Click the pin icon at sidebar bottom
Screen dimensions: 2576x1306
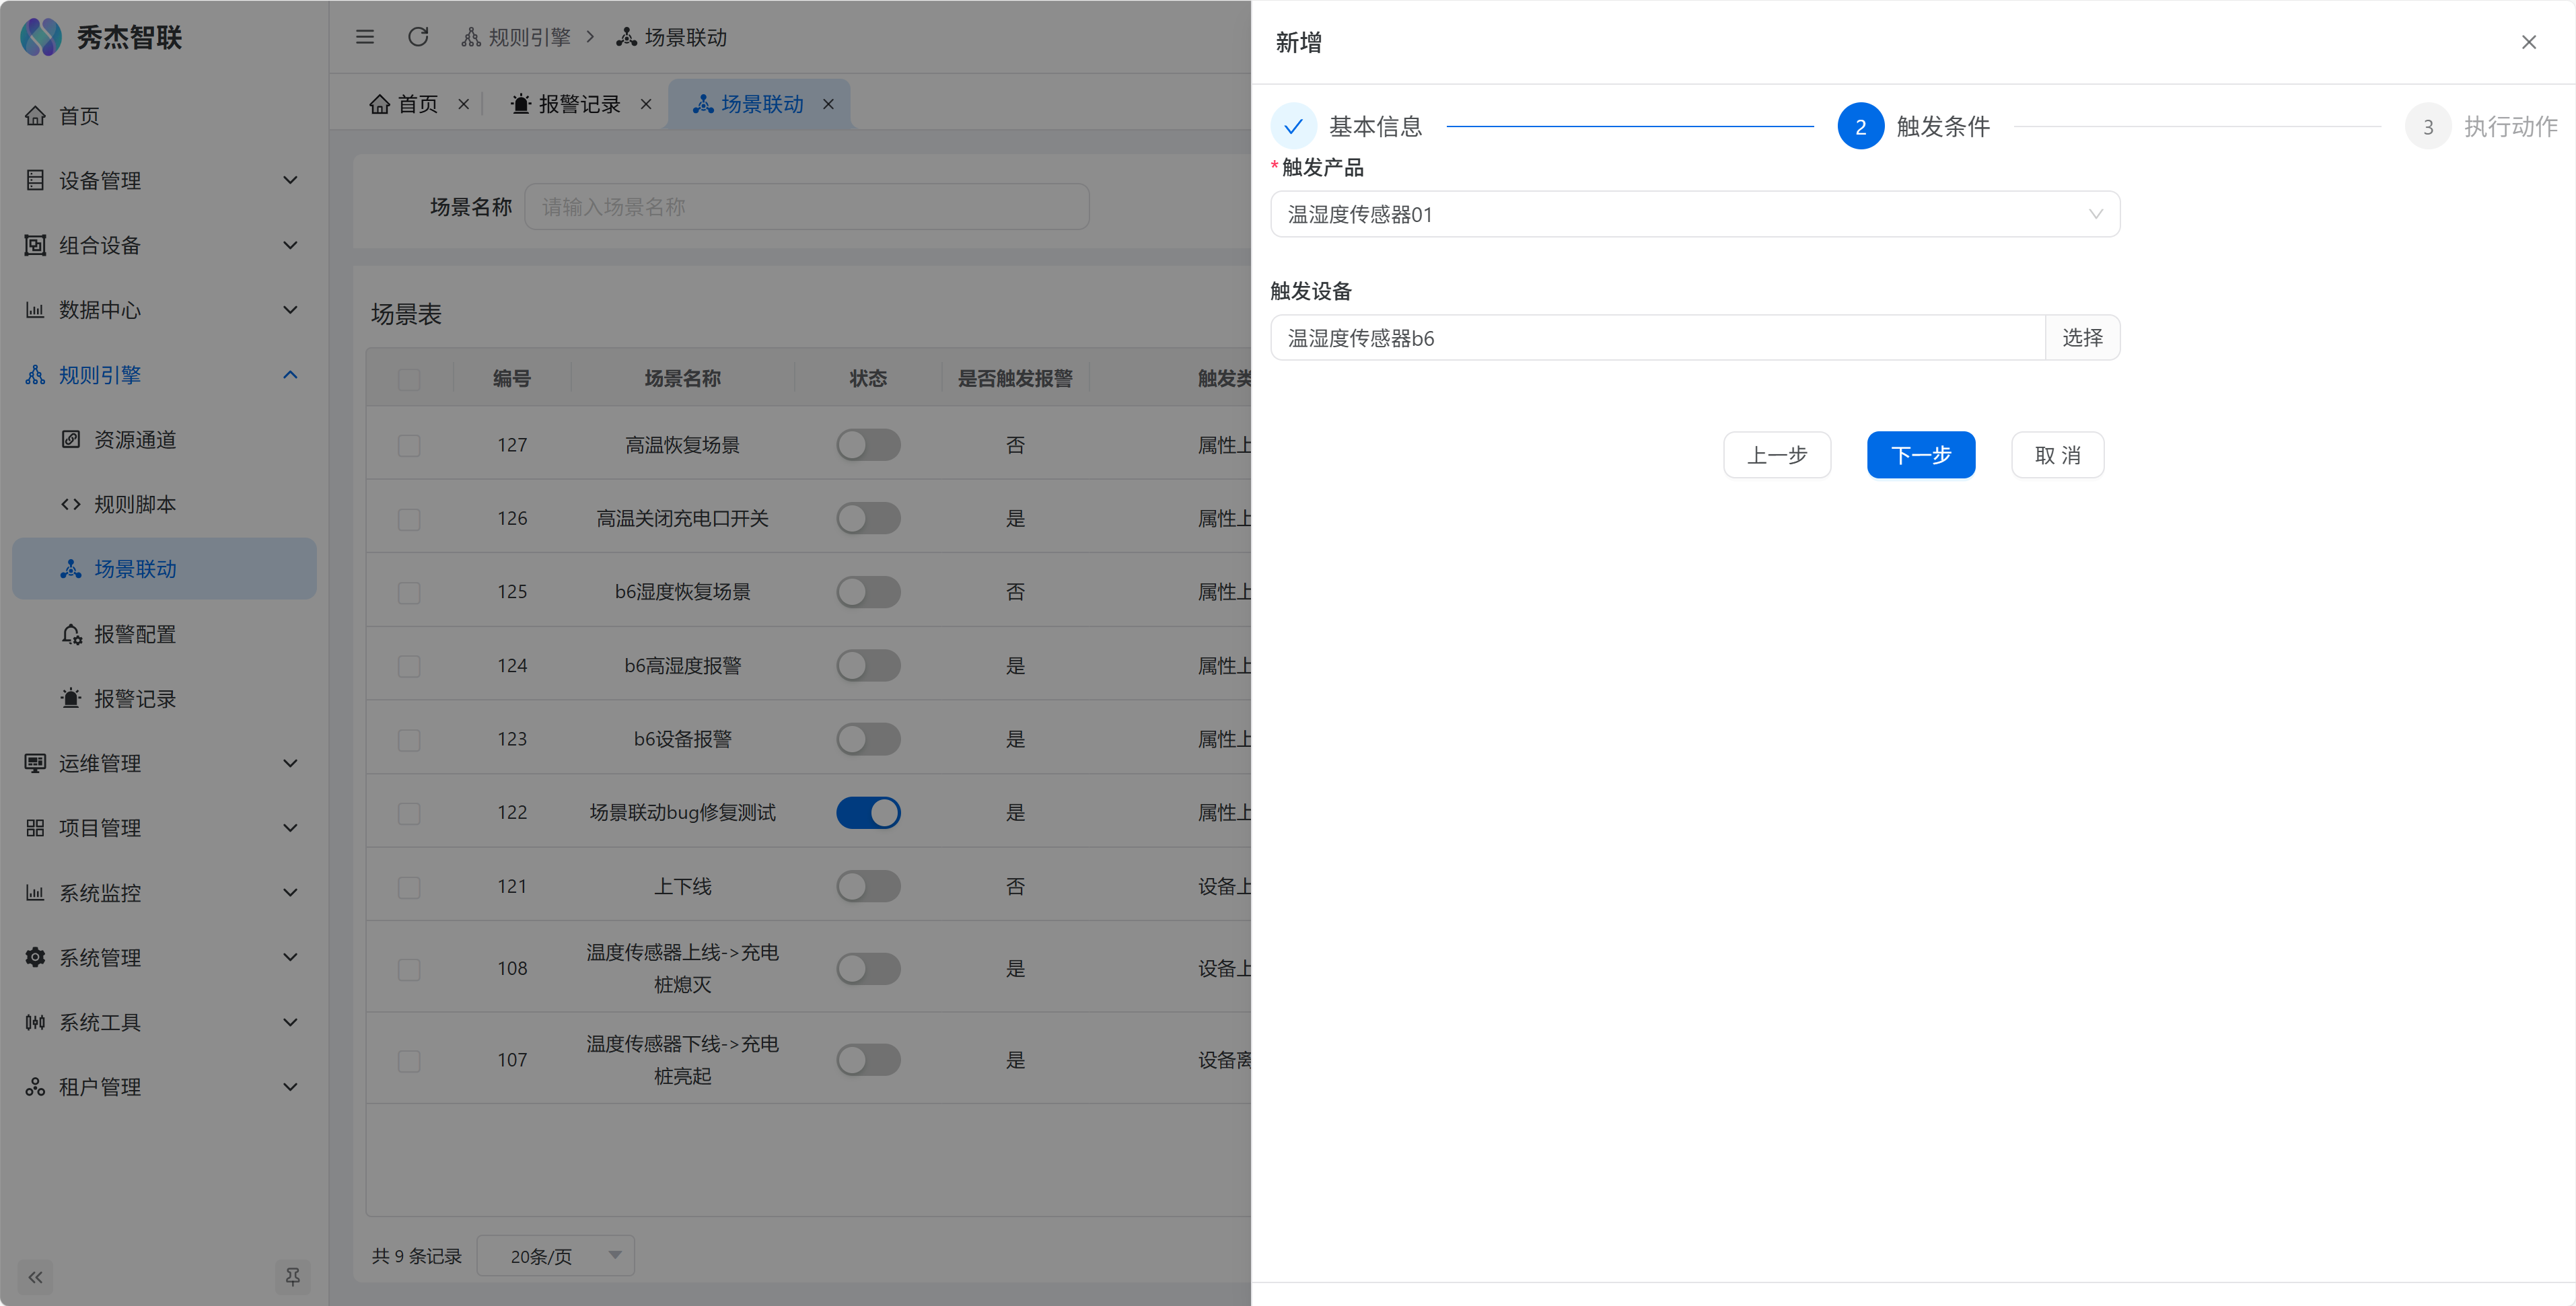pos(292,1277)
